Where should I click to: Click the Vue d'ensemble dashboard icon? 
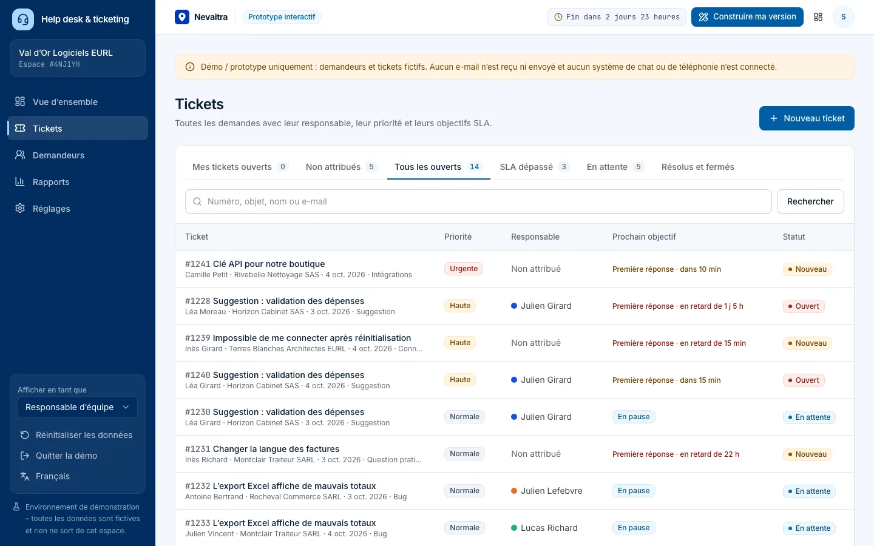(x=20, y=101)
